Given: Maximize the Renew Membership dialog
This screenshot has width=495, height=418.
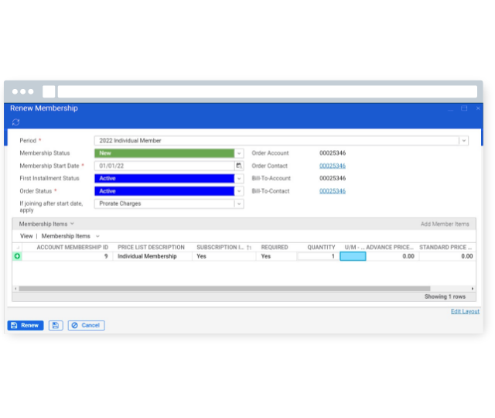Looking at the screenshot, I should tap(464, 109).
